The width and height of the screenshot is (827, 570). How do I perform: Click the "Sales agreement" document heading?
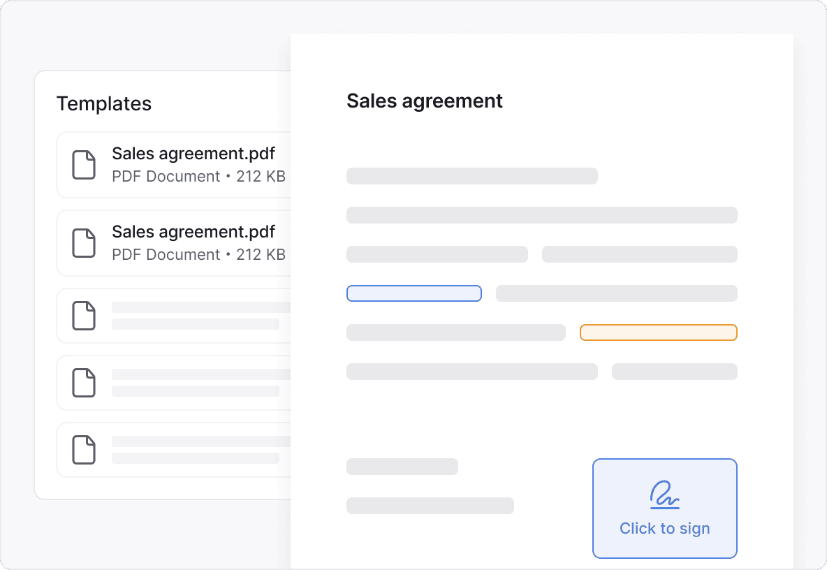424,101
